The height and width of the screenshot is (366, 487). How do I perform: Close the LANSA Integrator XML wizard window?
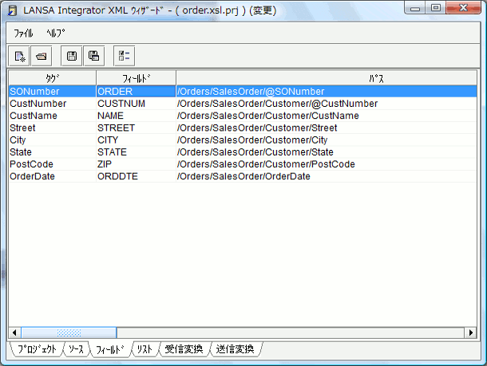pos(463,8)
